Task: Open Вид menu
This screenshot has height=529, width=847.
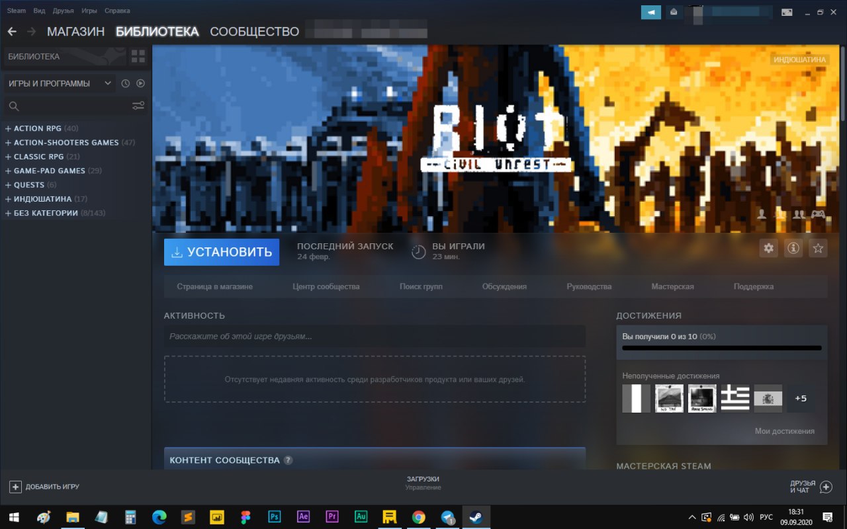Action: (39, 11)
